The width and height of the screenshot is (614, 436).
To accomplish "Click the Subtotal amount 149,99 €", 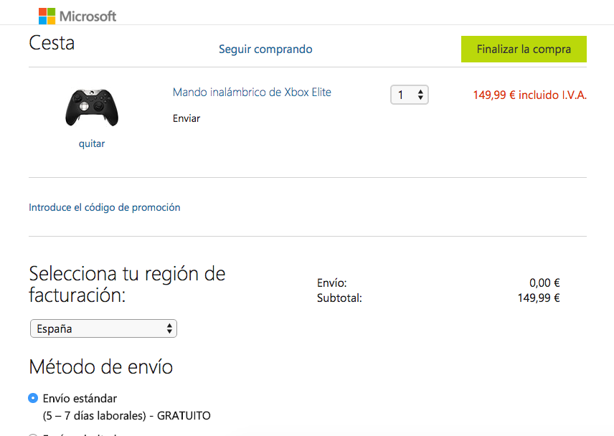I will 538,298.
